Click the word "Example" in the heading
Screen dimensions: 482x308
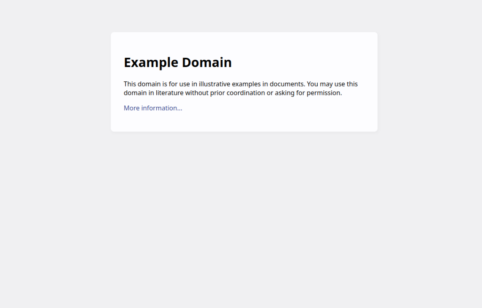[x=151, y=63]
